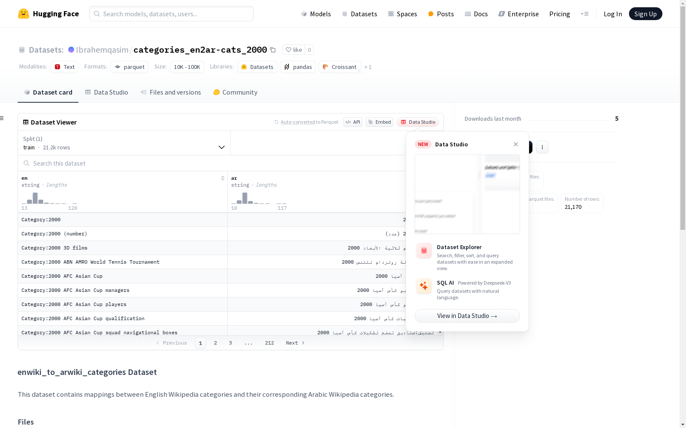Switch to the Data Studio tab

(x=106, y=92)
